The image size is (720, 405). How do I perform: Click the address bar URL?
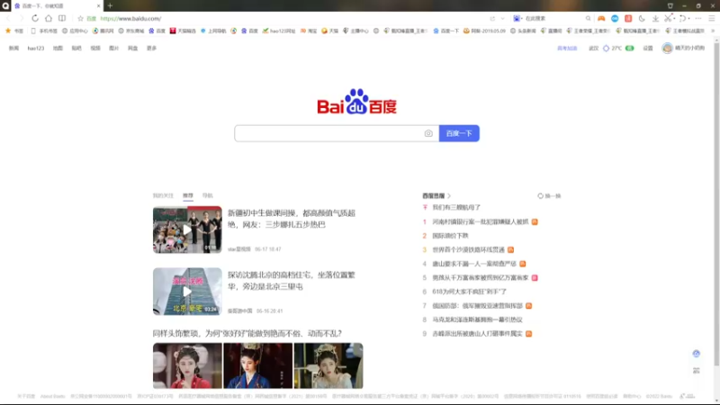(x=130, y=18)
